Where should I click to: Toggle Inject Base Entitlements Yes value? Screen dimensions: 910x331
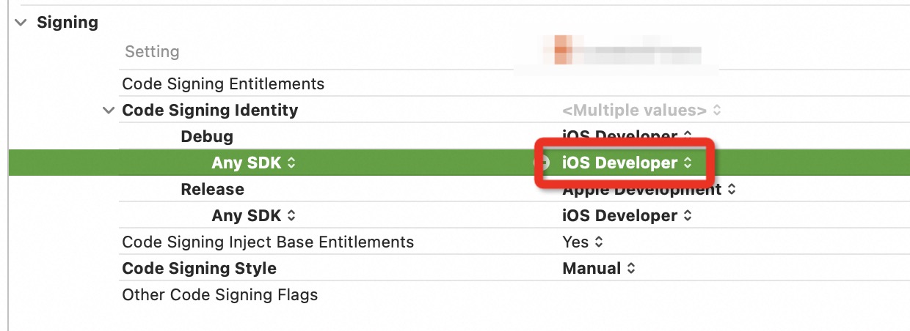tap(582, 242)
